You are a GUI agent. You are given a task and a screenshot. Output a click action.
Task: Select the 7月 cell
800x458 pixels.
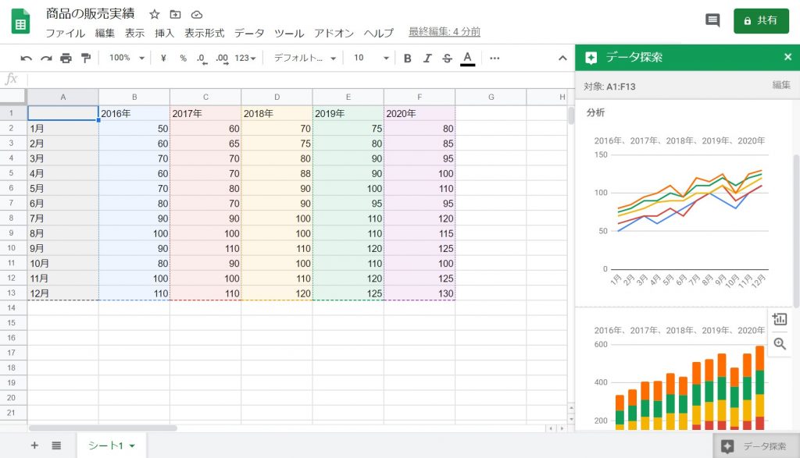click(x=62, y=218)
